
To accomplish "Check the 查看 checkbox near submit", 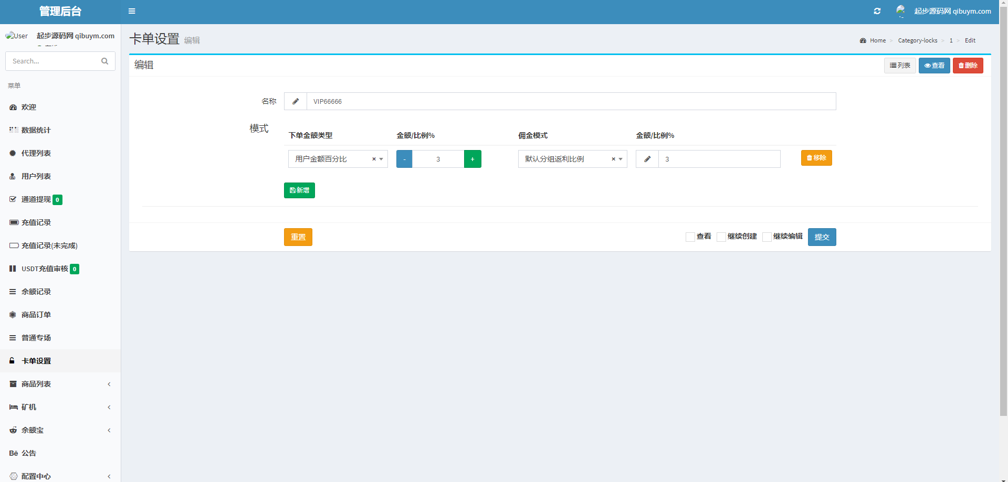I will pyautogui.click(x=690, y=237).
